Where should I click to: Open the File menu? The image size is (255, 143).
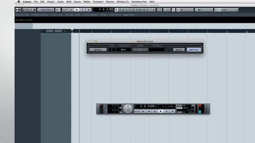point(36,2)
